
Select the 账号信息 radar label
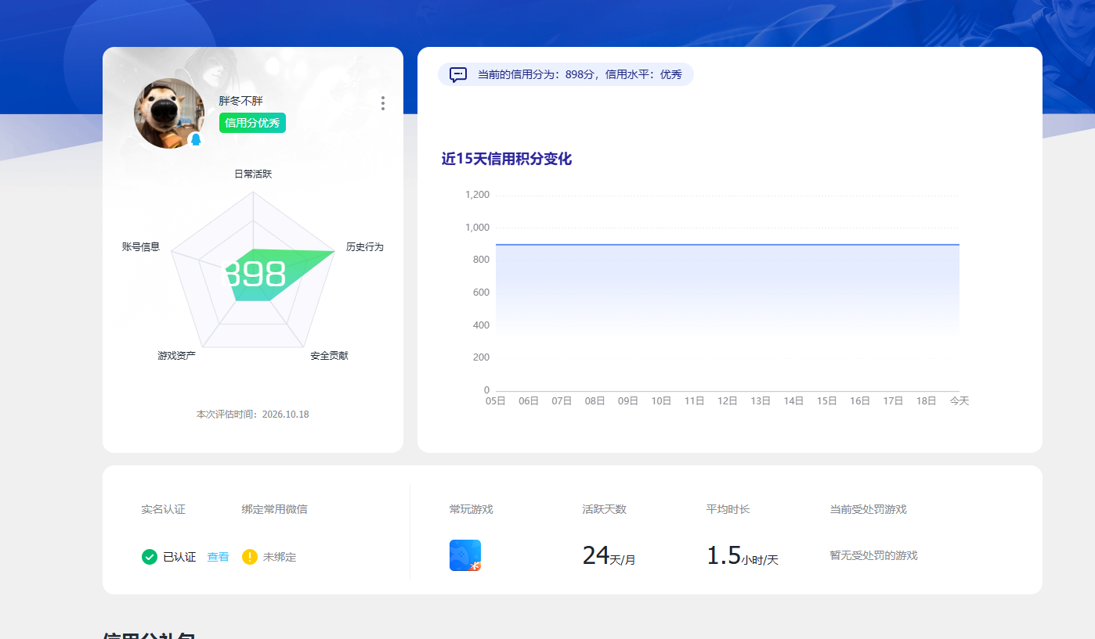[141, 247]
